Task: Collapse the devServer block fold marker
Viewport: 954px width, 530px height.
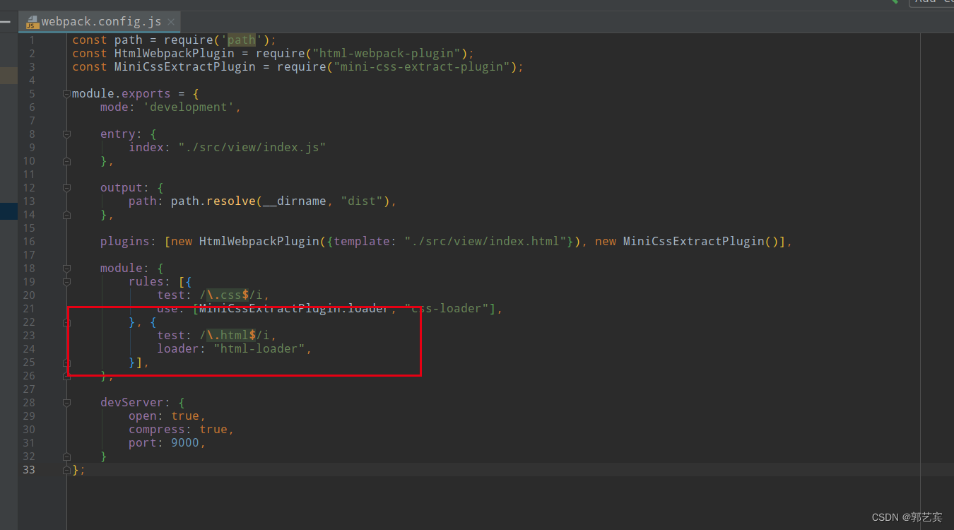Action: click(x=66, y=403)
